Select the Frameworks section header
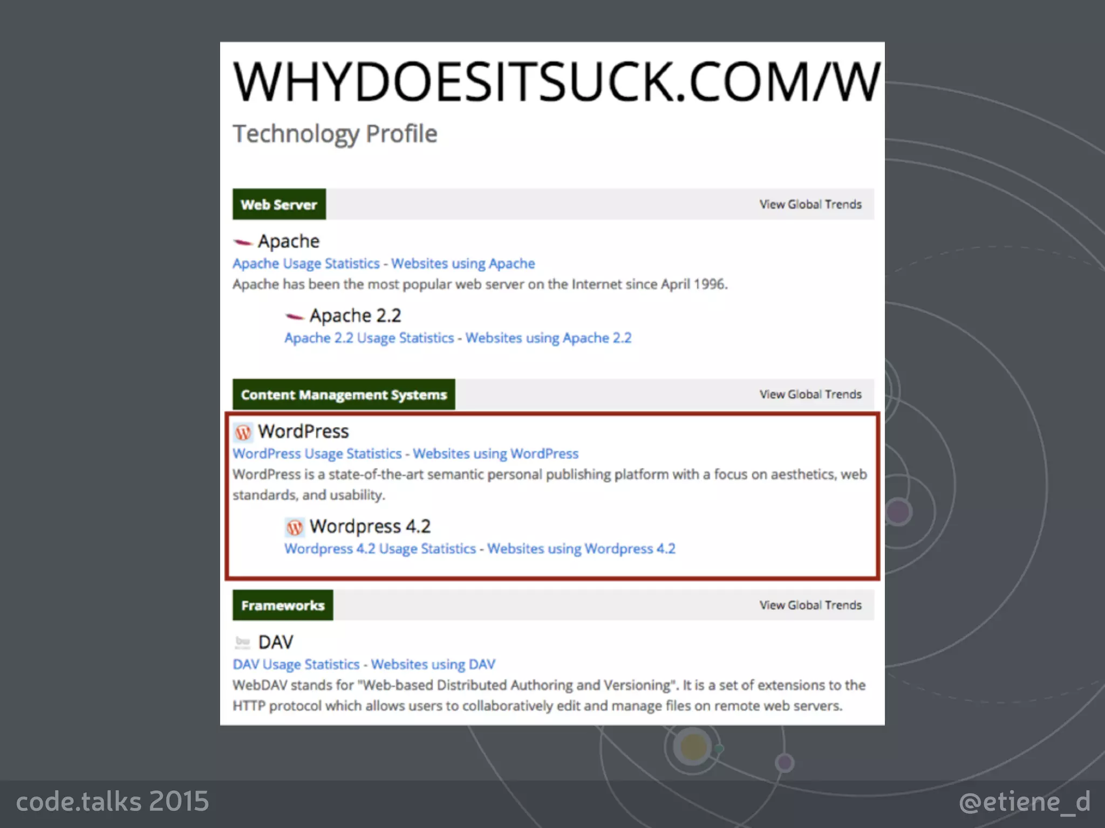The width and height of the screenshot is (1105, 828). [x=283, y=605]
